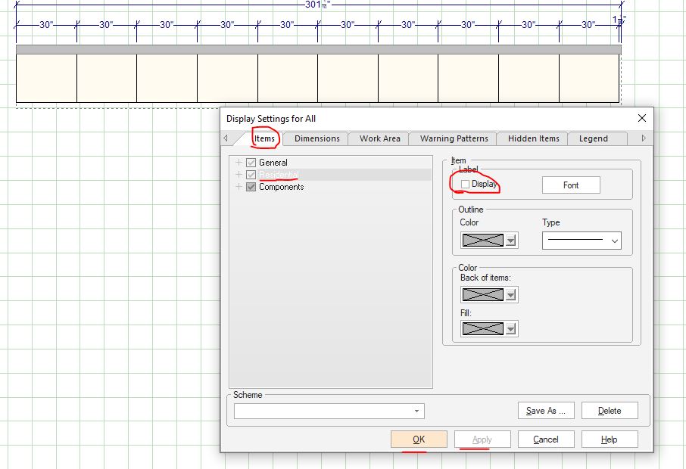Open the Back of items color dropdown arrow
This screenshot has height=469, width=686.
511,295
